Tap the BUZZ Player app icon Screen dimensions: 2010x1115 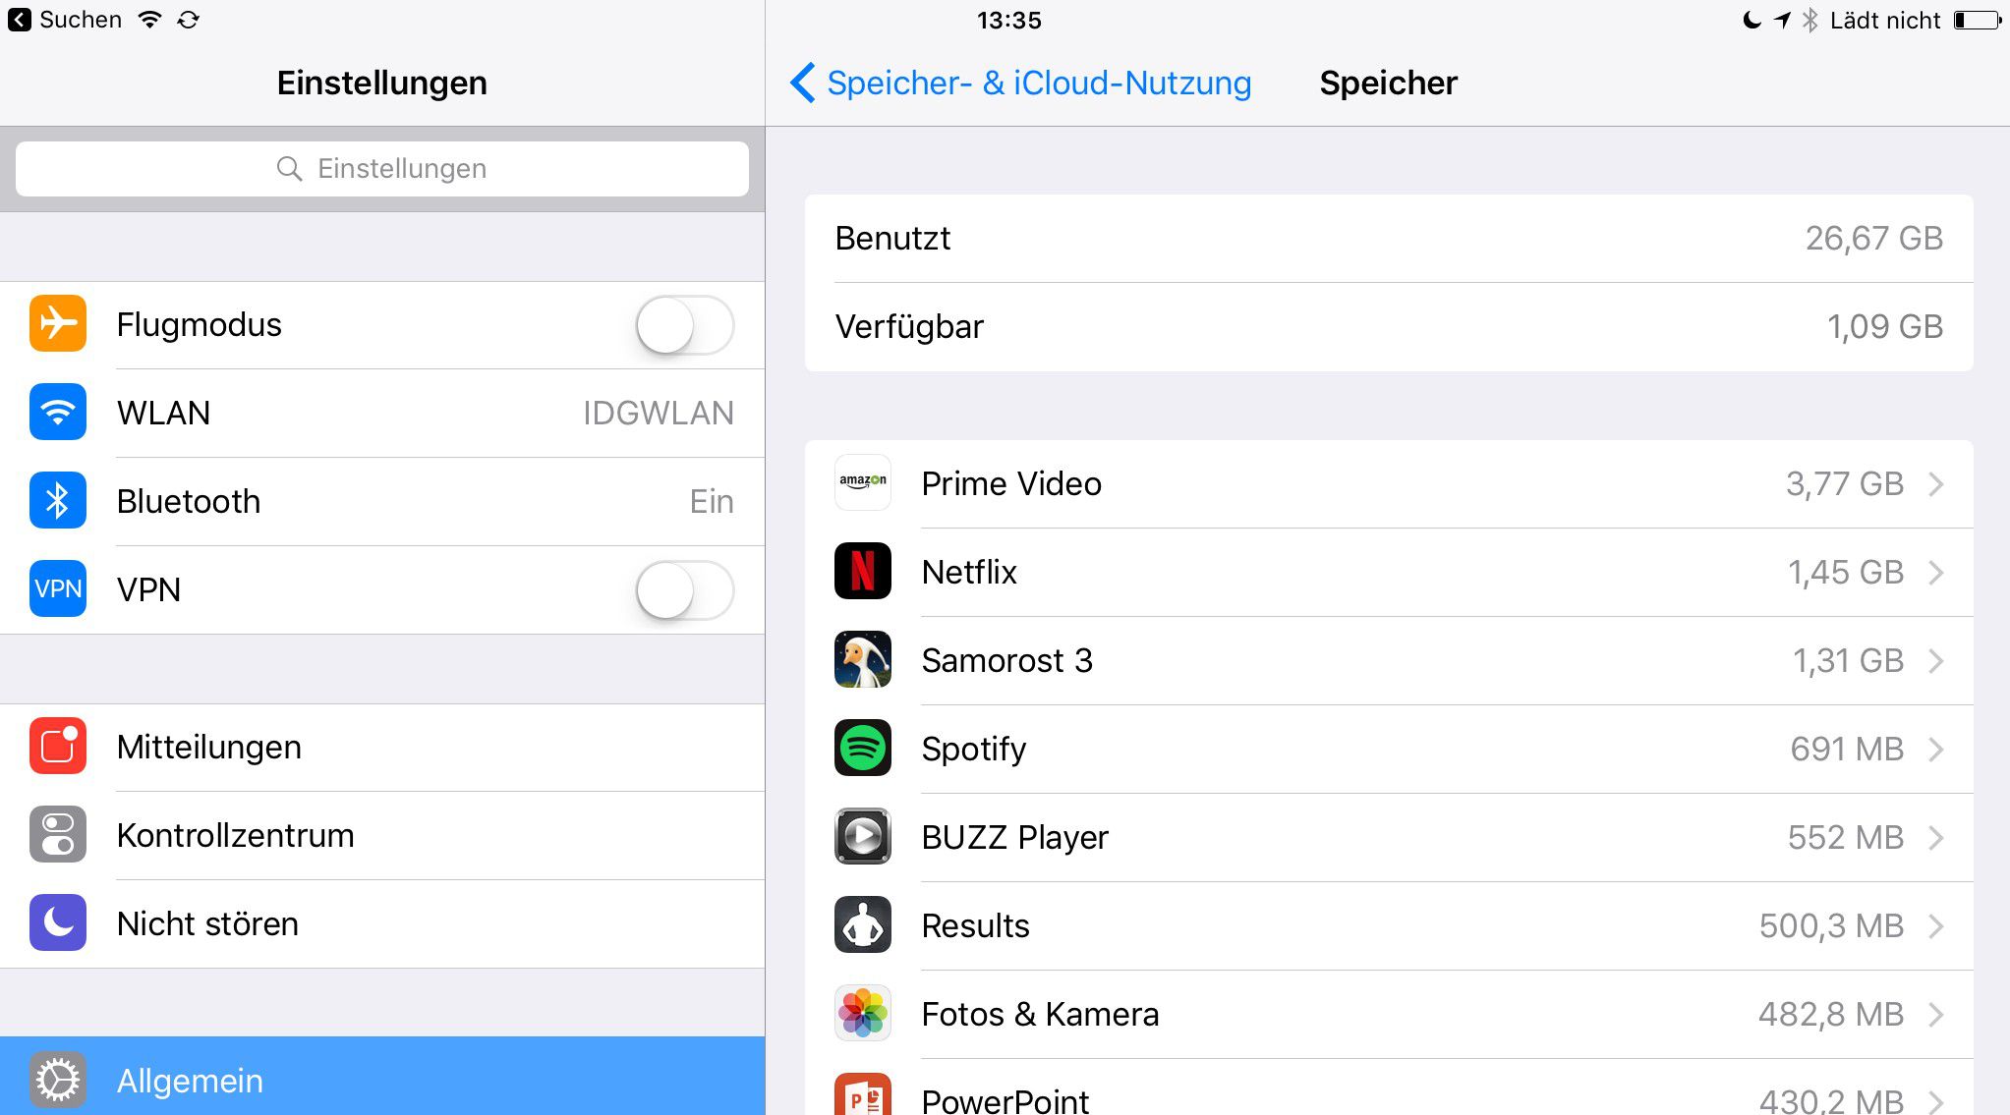pos(862,836)
